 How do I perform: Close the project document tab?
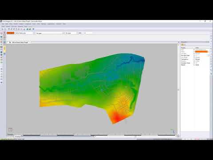30,42
